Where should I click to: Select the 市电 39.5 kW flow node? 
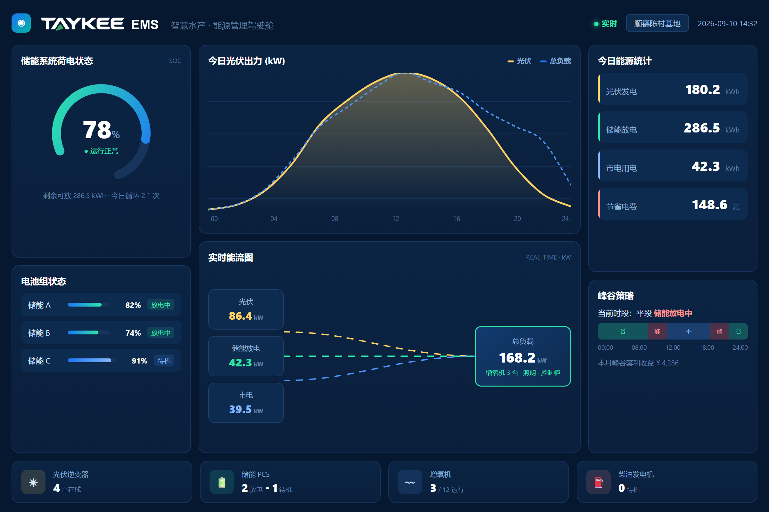coord(246,403)
